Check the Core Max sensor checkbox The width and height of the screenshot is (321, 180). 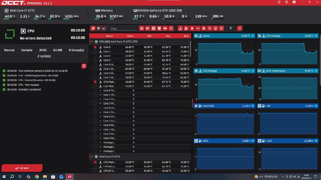[95, 86]
